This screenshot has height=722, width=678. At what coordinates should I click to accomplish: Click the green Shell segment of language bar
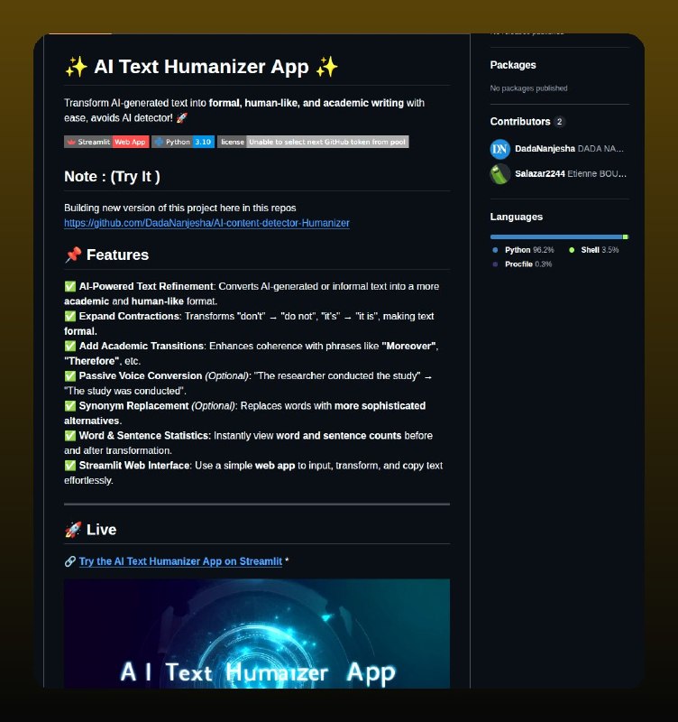click(x=626, y=236)
